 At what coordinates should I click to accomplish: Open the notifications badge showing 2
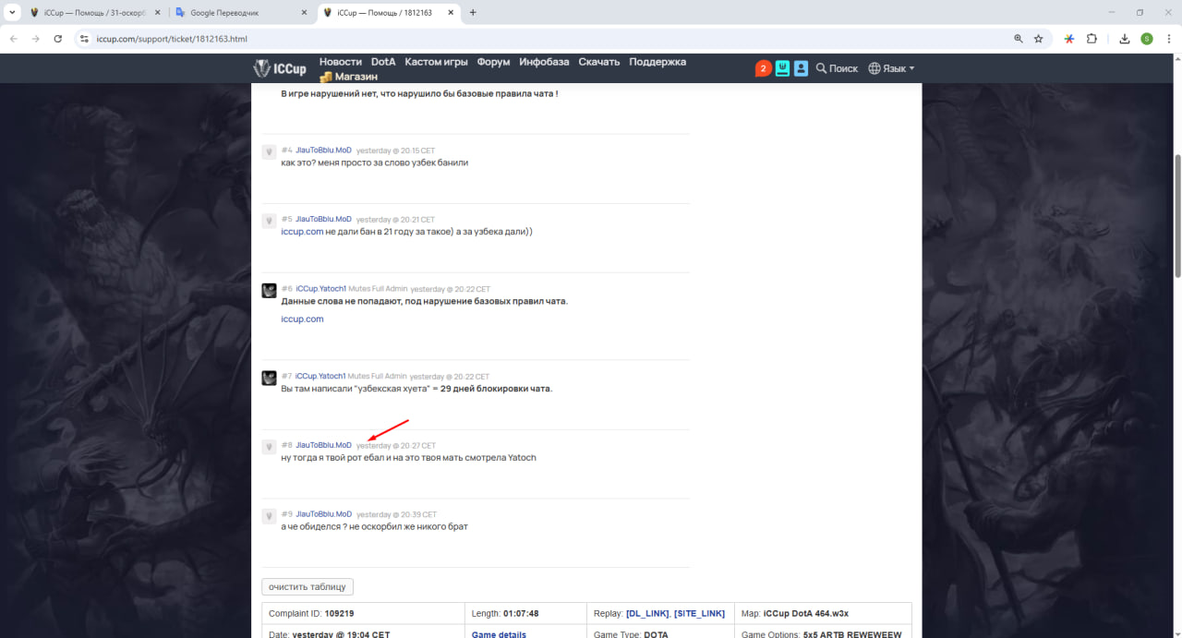coord(763,68)
